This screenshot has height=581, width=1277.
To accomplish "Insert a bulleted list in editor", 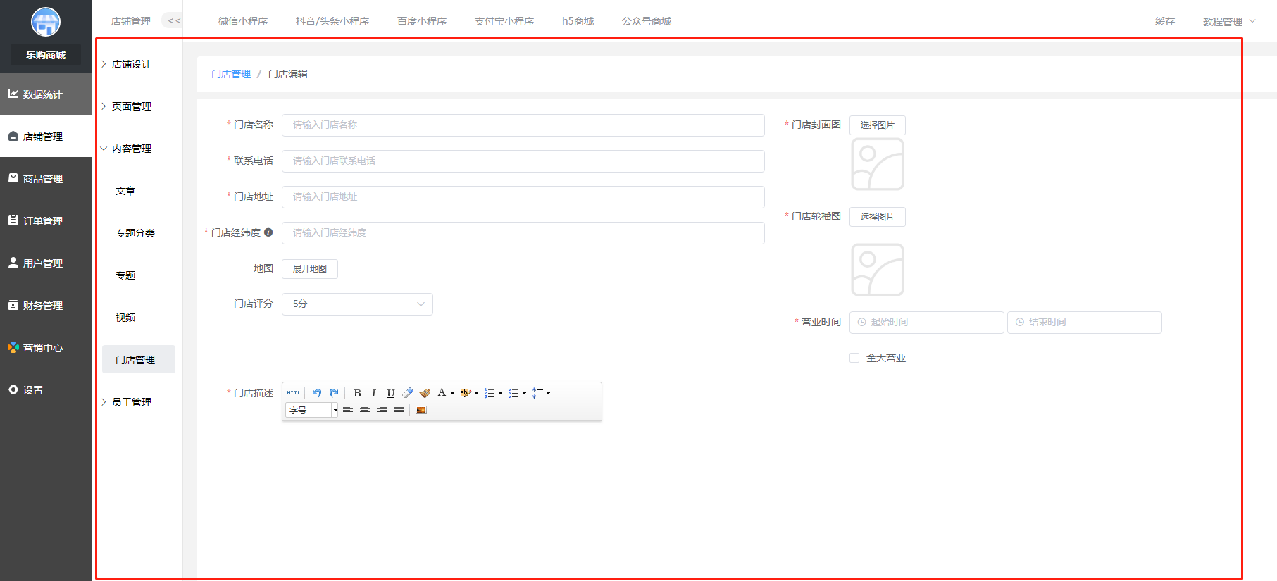I will pos(513,393).
